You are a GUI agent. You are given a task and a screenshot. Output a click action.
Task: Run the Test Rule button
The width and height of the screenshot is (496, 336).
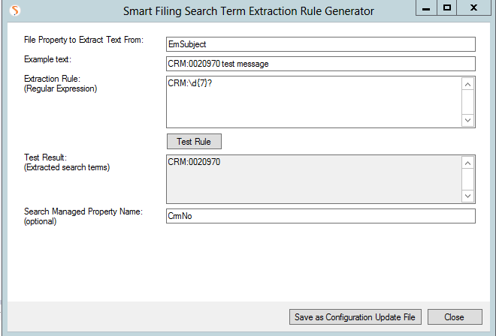(194, 142)
